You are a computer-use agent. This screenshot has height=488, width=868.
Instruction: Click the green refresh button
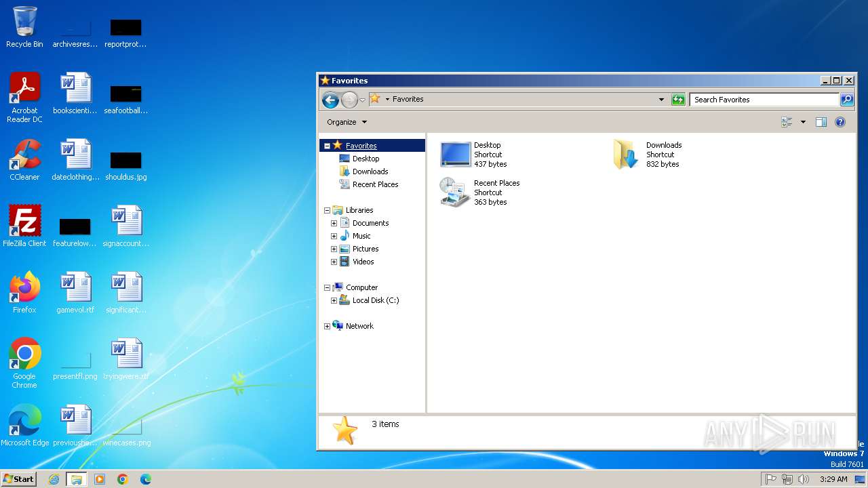point(678,100)
